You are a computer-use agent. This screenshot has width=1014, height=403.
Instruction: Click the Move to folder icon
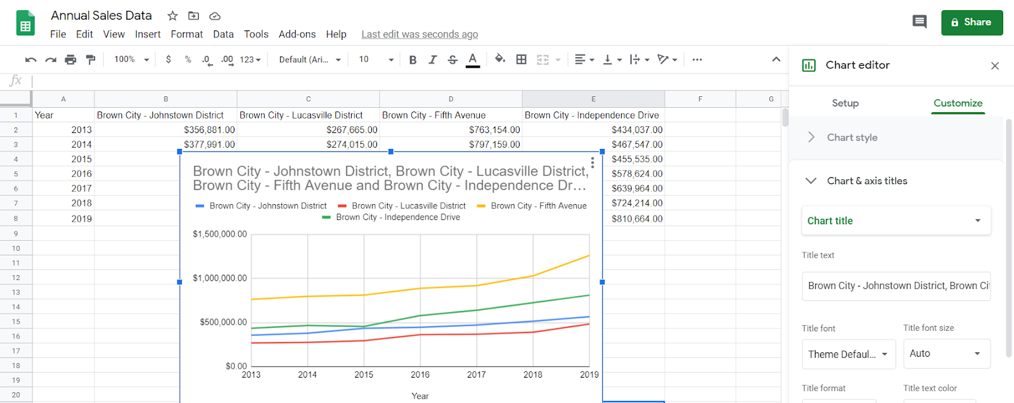194,16
